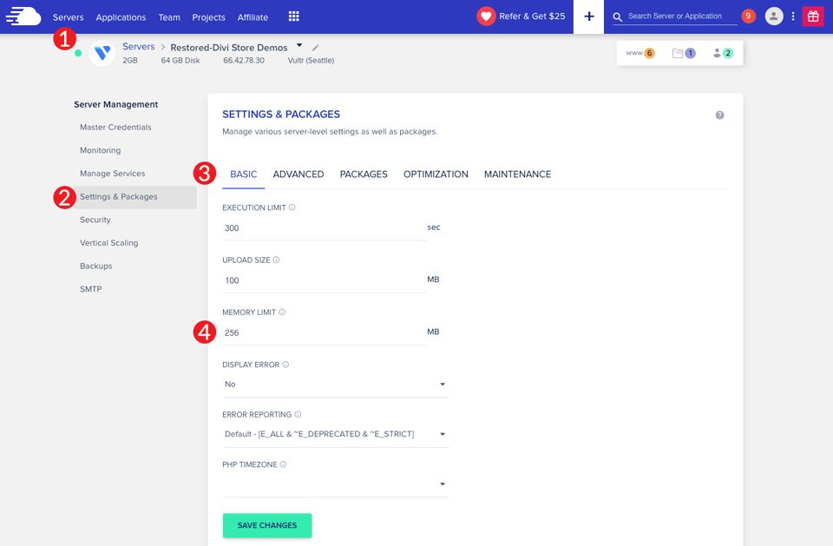Viewport: 833px width, 546px height.
Task: Open the Display Error dropdown
Action: pos(335,384)
